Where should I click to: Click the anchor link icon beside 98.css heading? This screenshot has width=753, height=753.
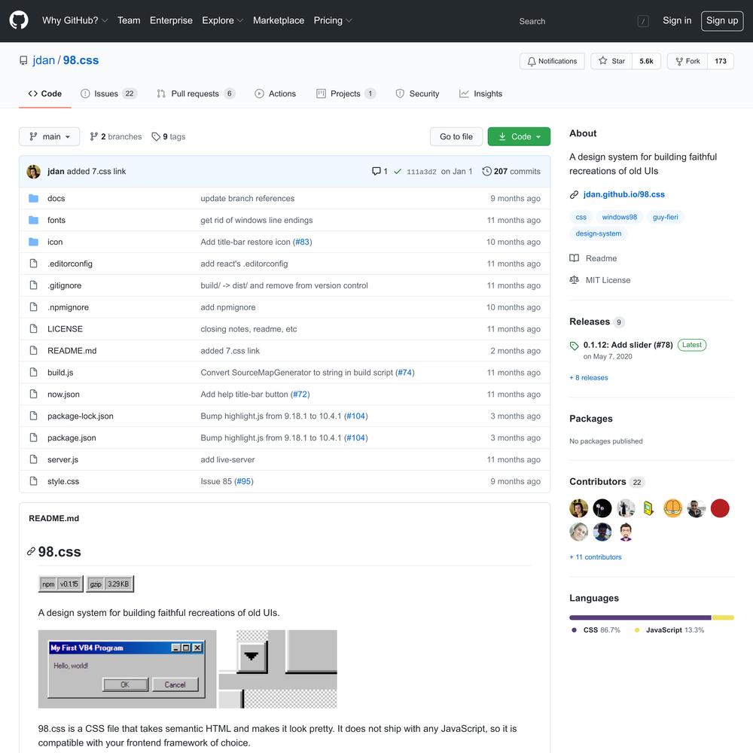point(31,551)
